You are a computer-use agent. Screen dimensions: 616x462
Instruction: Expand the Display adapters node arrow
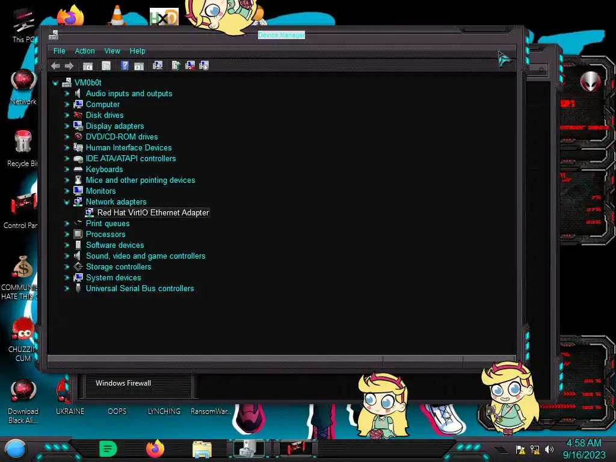coord(67,126)
